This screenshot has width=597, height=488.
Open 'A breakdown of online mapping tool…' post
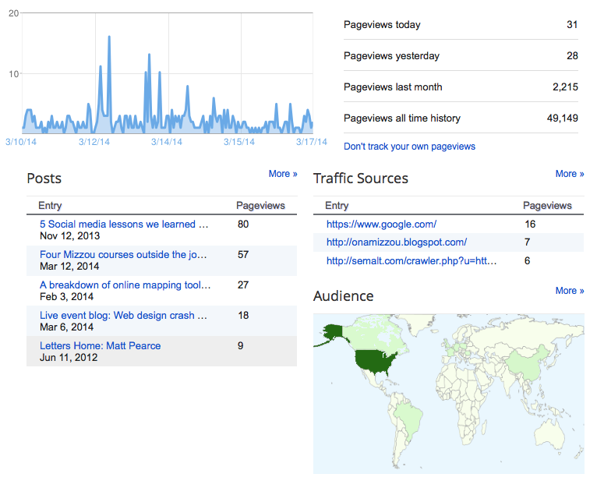125,285
